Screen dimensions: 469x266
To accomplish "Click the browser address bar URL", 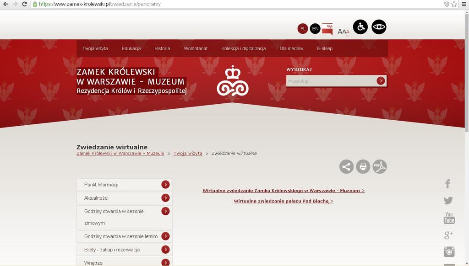I will tap(100, 4).
